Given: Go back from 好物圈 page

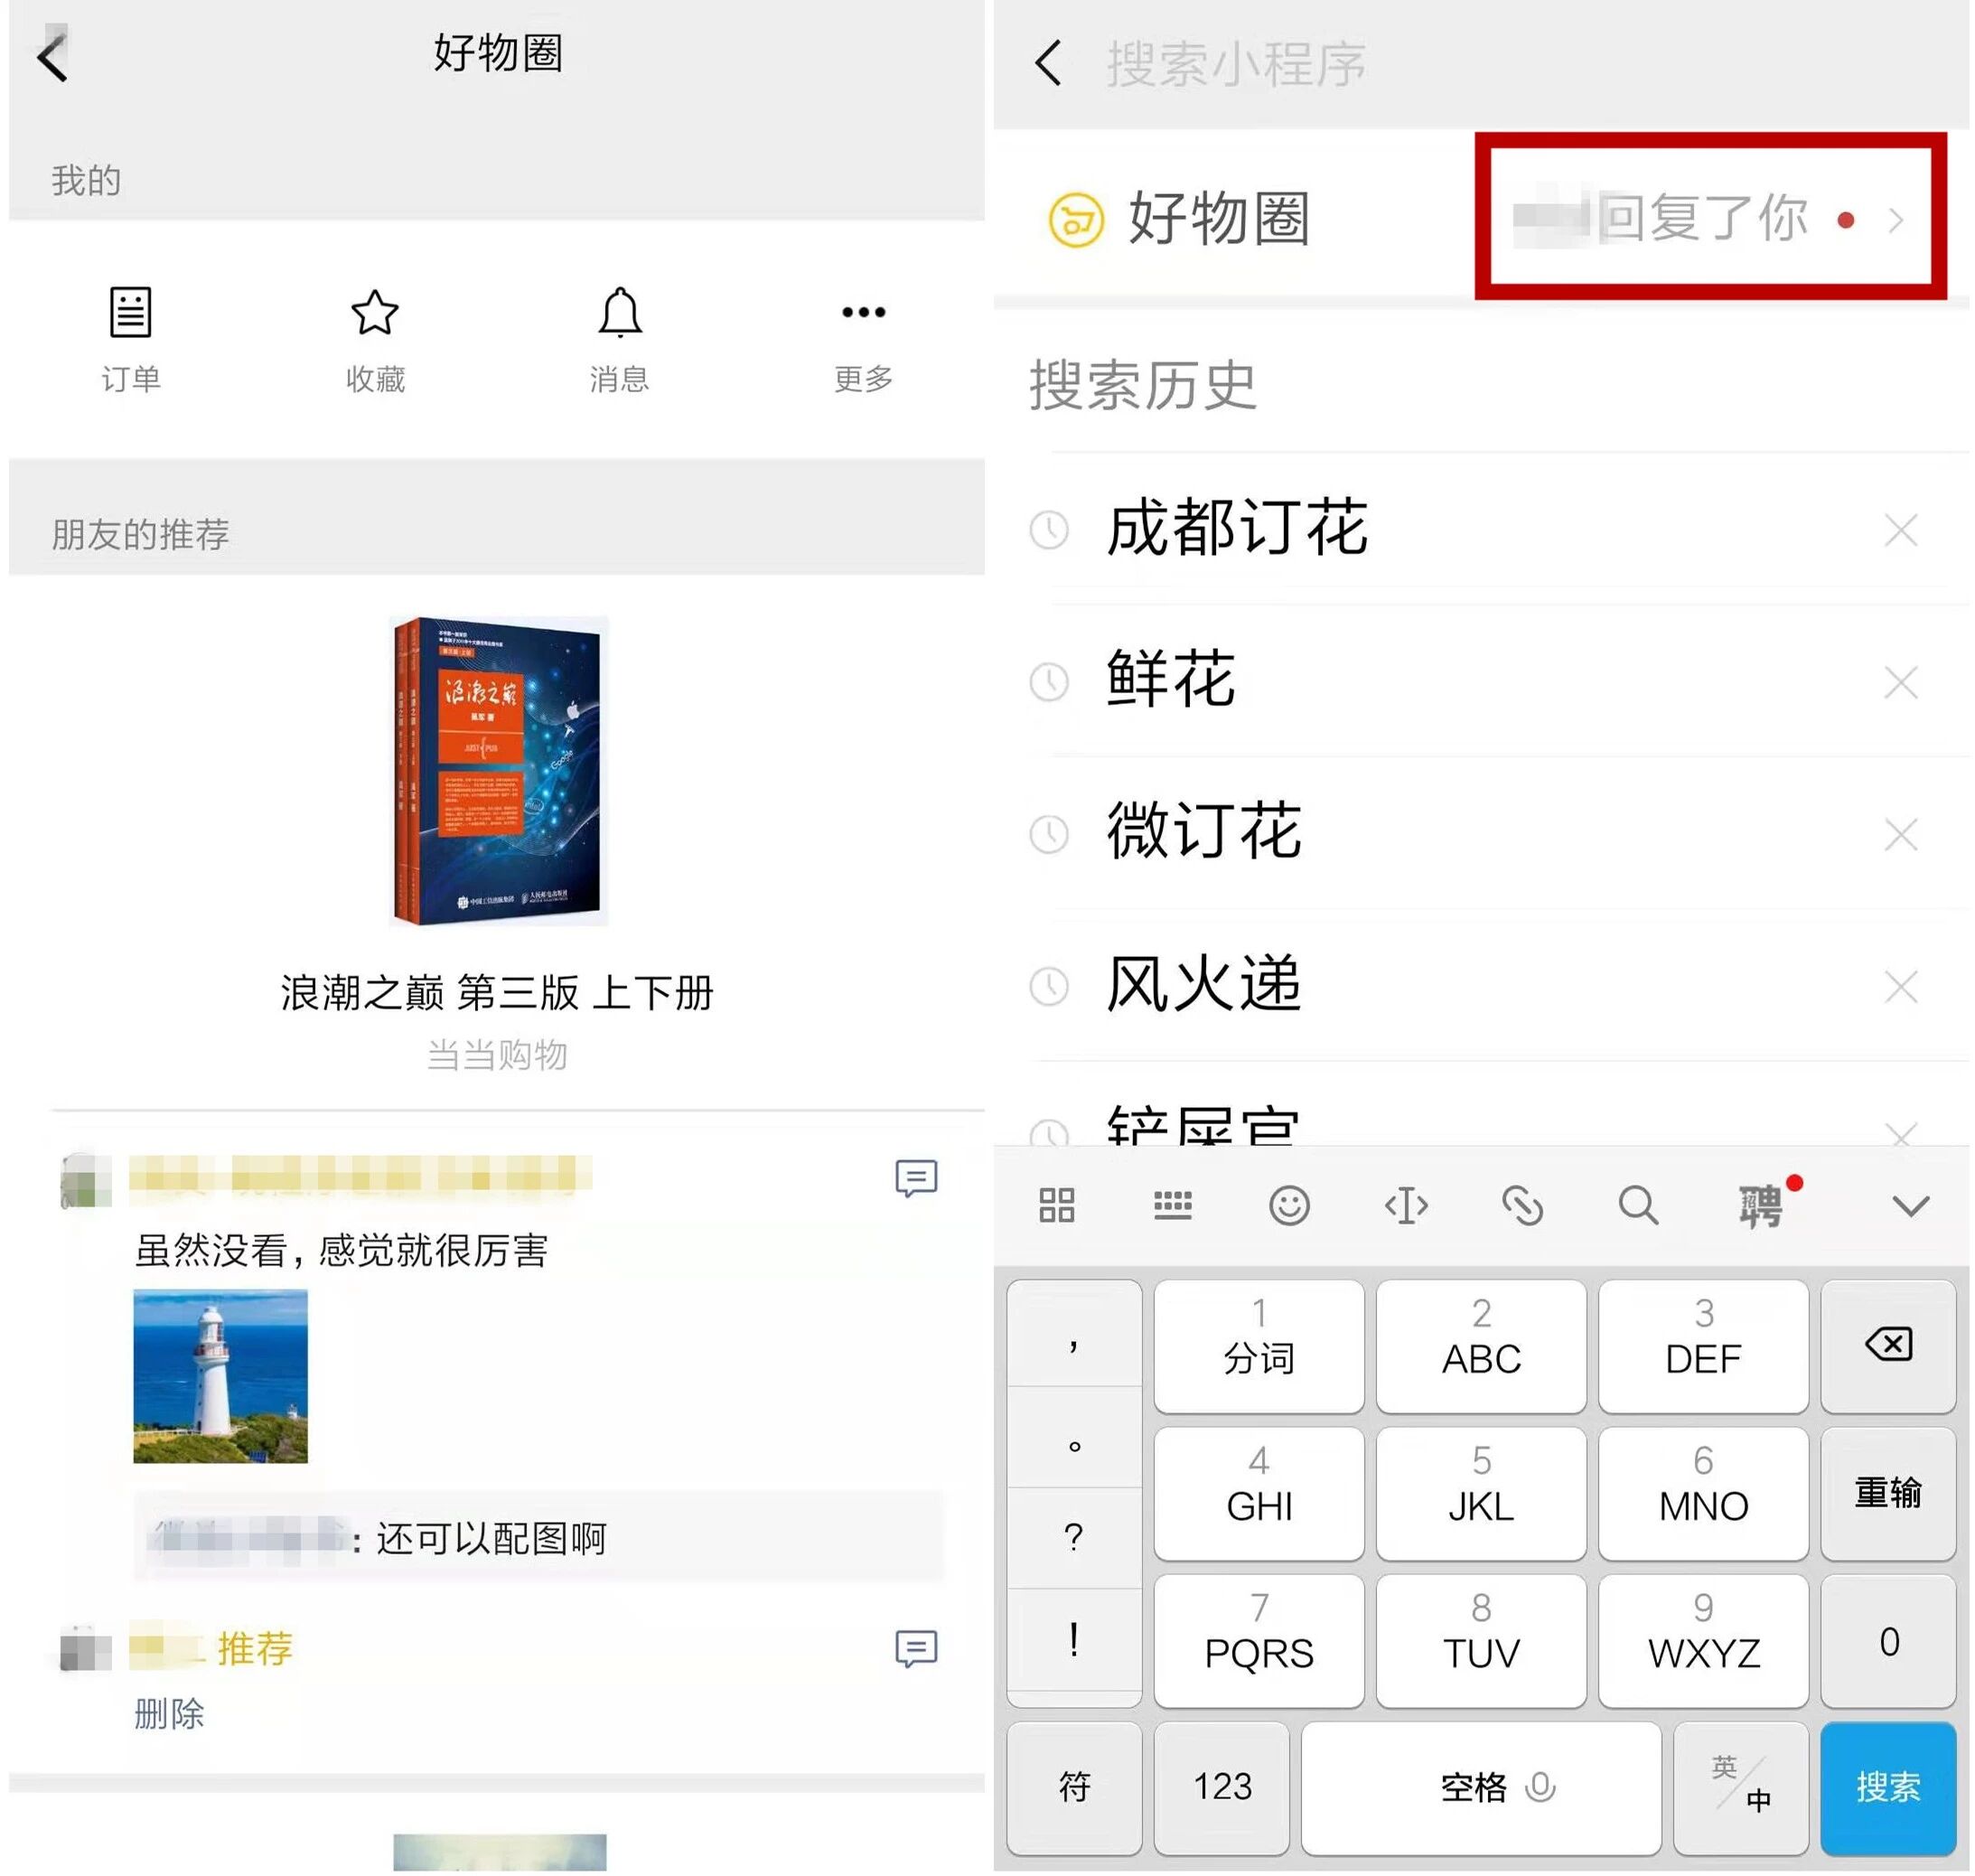Looking at the screenshot, I should (x=52, y=57).
